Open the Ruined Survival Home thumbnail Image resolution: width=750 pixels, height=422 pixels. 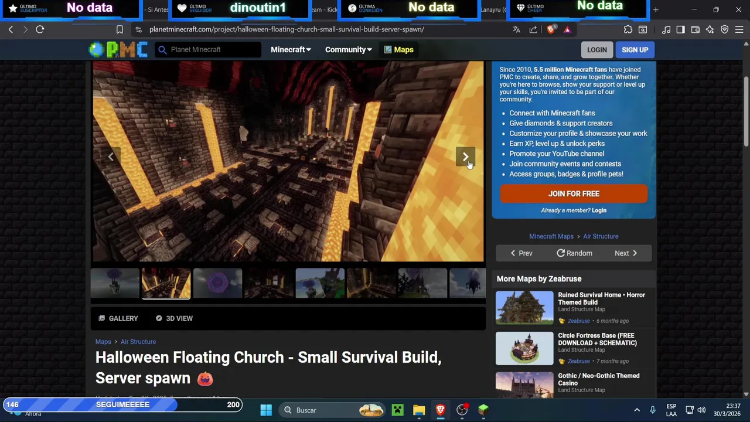(524, 308)
